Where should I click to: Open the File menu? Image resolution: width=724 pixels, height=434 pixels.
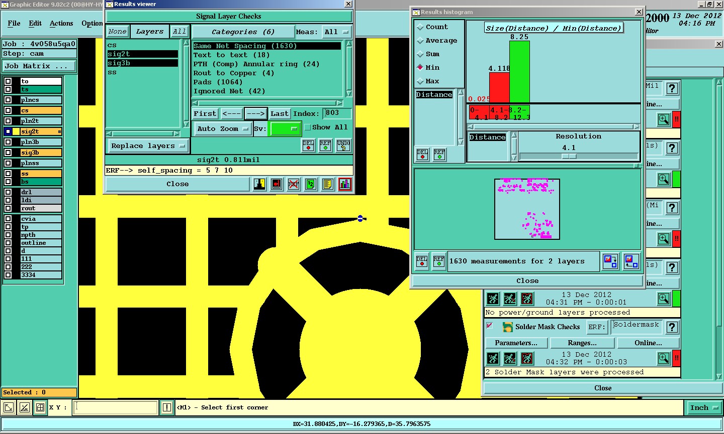[x=14, y=24]
